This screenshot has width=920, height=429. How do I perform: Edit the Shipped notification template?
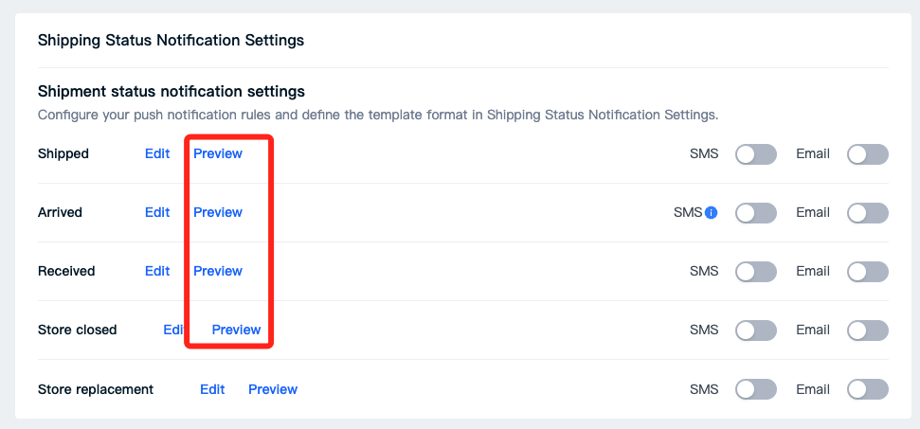pyautogui.click(x=157, y=153)
